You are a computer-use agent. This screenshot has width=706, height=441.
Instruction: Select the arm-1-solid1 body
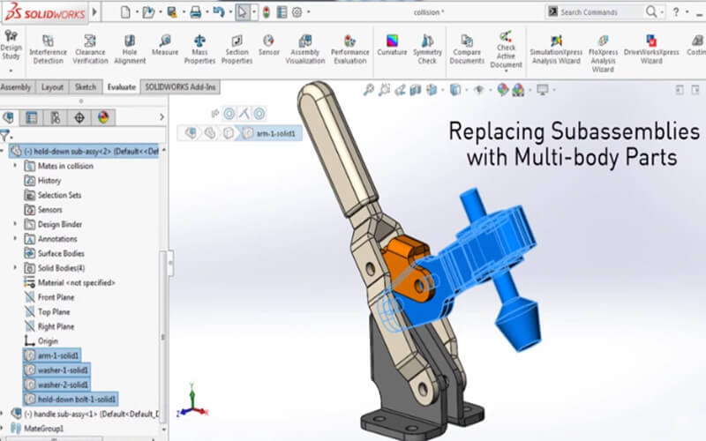pos(52,355)
